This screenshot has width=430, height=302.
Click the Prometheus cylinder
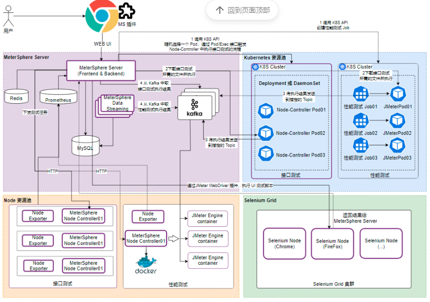coord(58,97)
